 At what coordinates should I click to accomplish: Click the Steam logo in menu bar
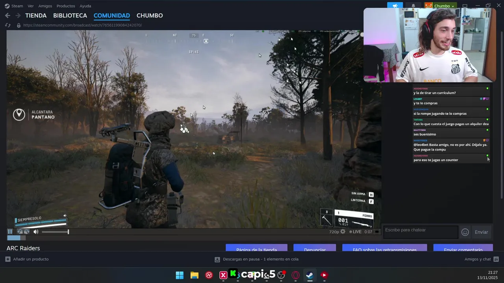coord(7,6)
